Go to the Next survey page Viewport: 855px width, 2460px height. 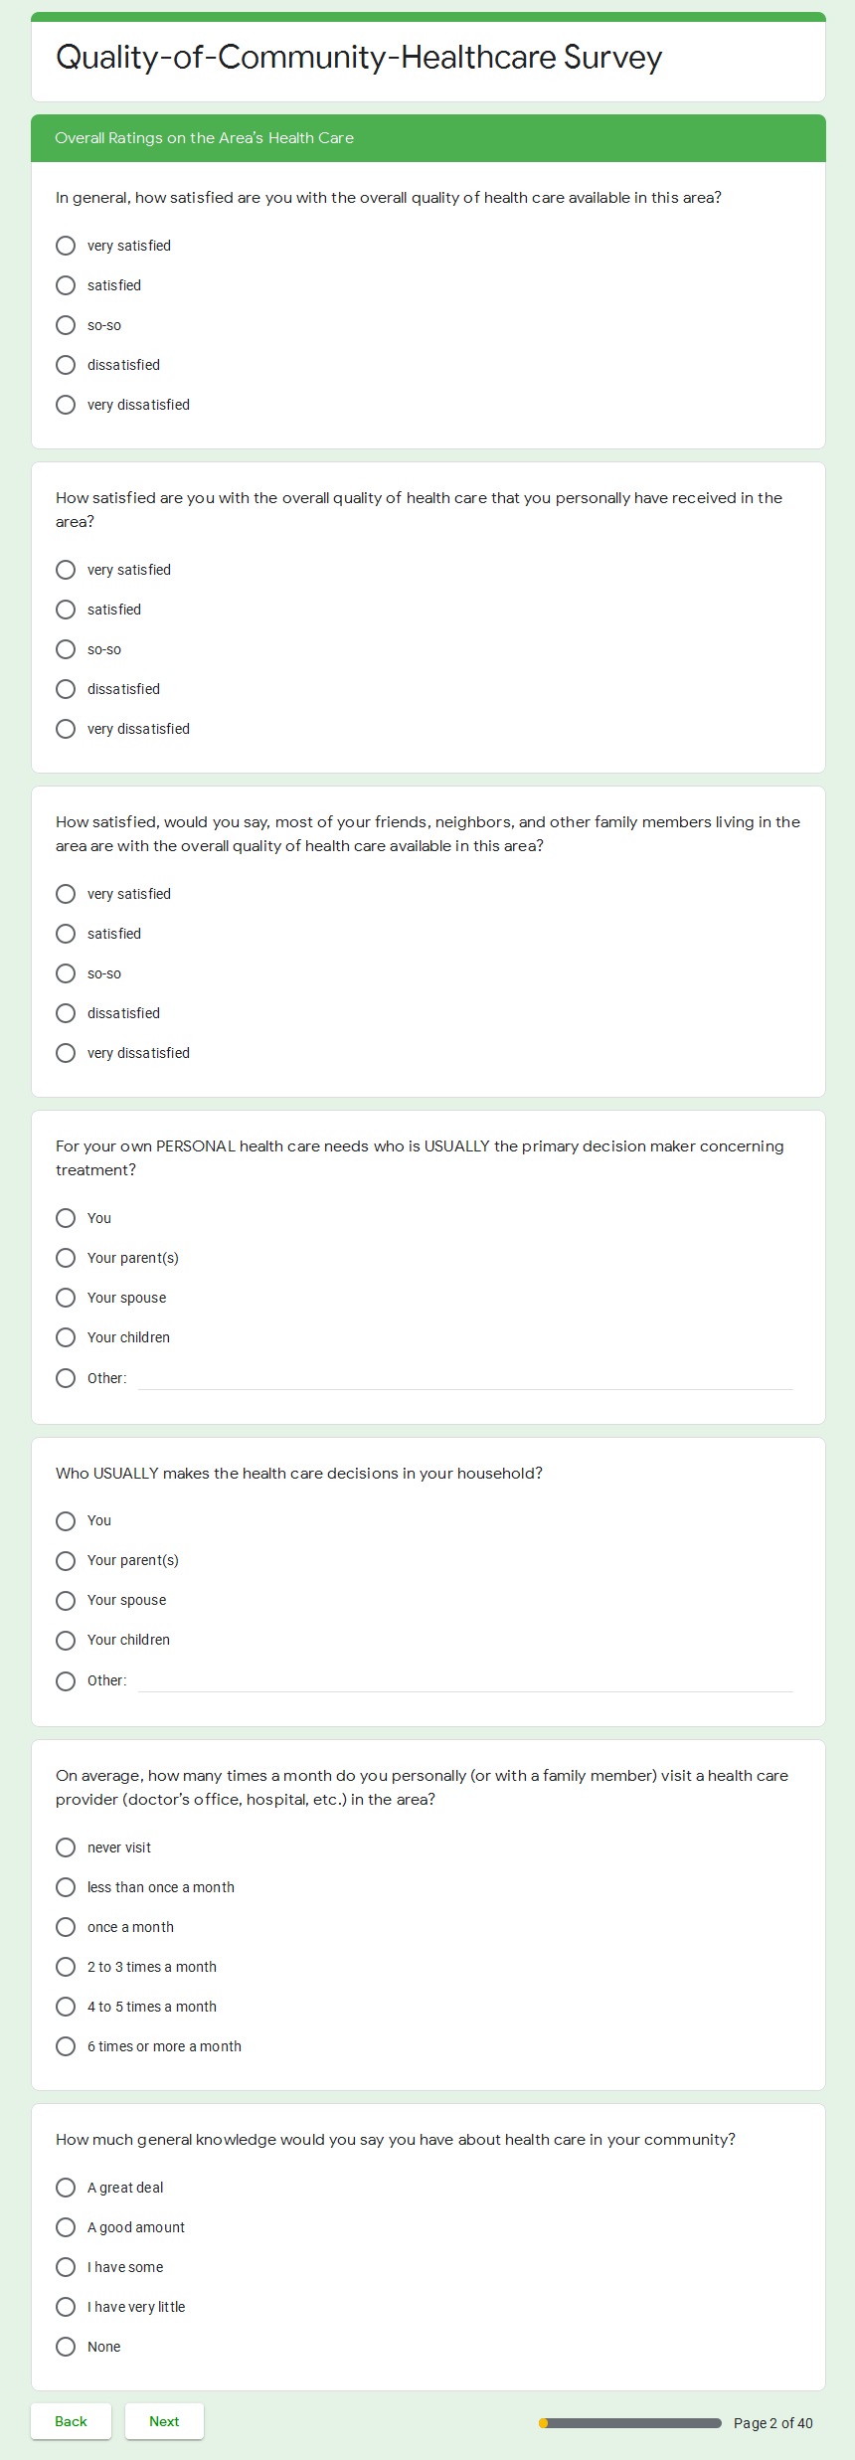(164, 2421)
